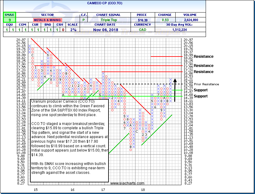The image size is (255, 194).
Task: Click the SMAX score value 9
Action: [x=9, y=20]
